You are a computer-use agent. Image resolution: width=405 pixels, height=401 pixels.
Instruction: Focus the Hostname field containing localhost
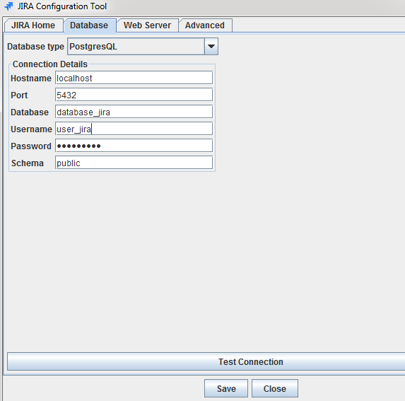[134, 78]
